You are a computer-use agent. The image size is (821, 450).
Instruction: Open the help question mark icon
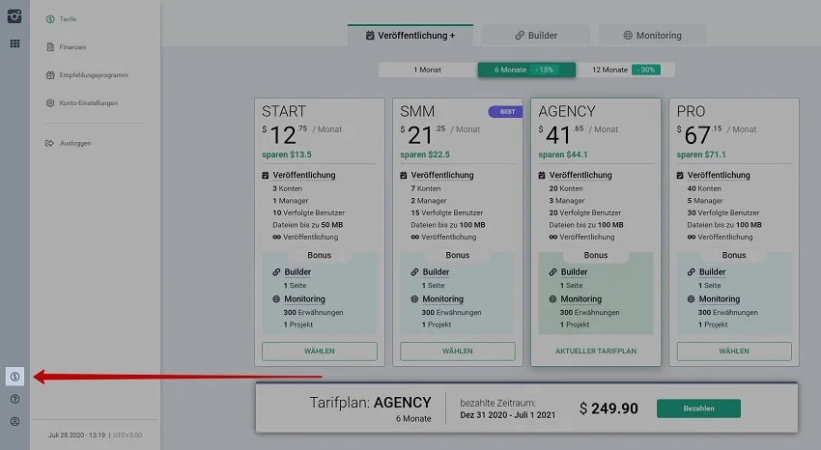pyautogui.click(x=14, y=399)
